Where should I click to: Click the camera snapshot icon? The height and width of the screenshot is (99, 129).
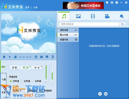tap(42, 57)
